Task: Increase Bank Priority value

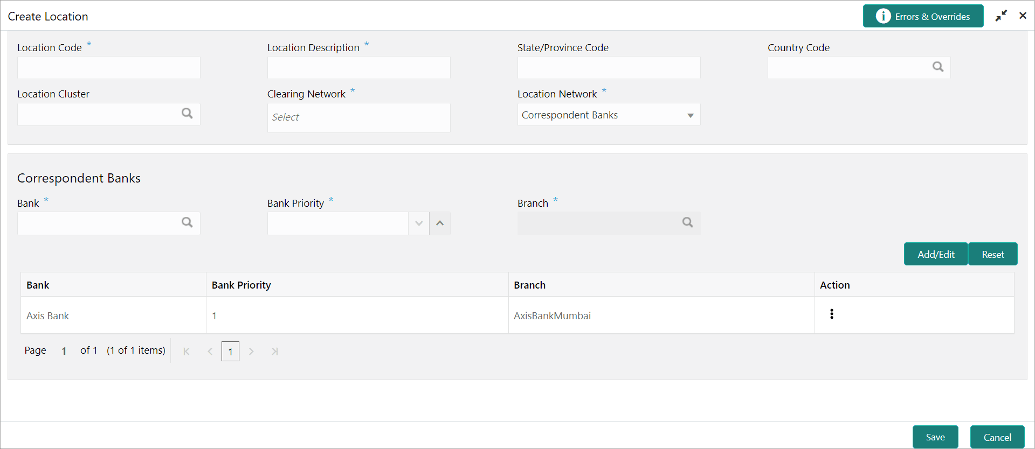Action: 440,223
